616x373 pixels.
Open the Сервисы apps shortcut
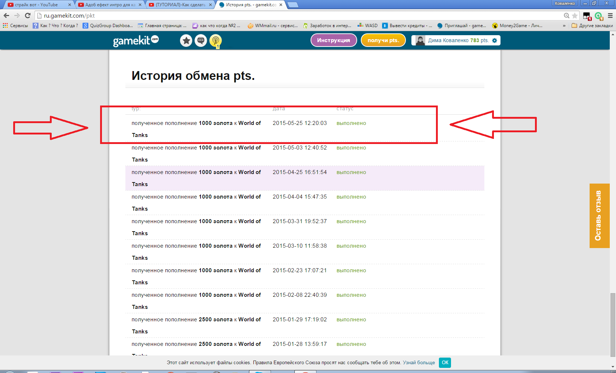click(15, 26)
